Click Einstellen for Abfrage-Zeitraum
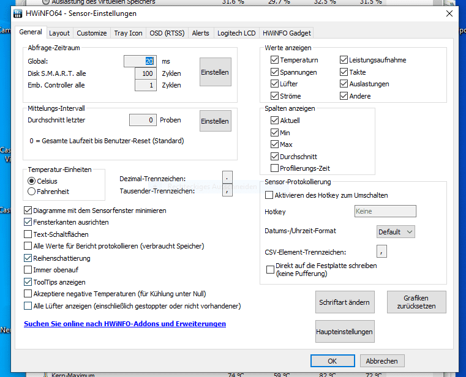Image resolution: width=466 pixels, height=377 pixels. [x=215, y=72]
